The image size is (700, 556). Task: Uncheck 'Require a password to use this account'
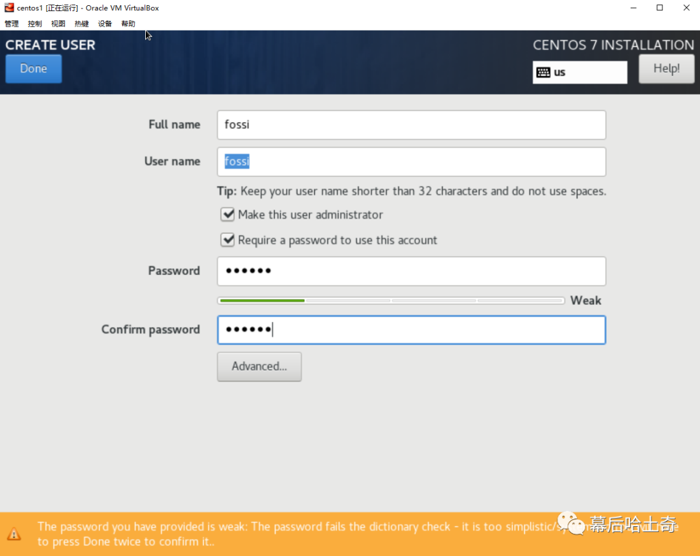point(227,240)
